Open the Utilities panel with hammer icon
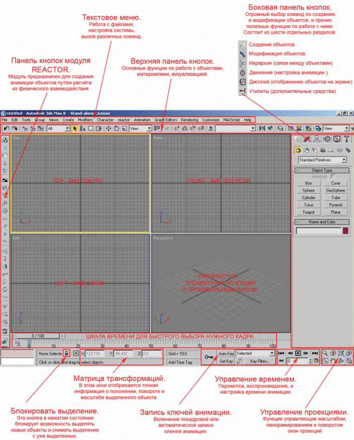The height and width of the screenshot is (440, 354). point(347,139)
